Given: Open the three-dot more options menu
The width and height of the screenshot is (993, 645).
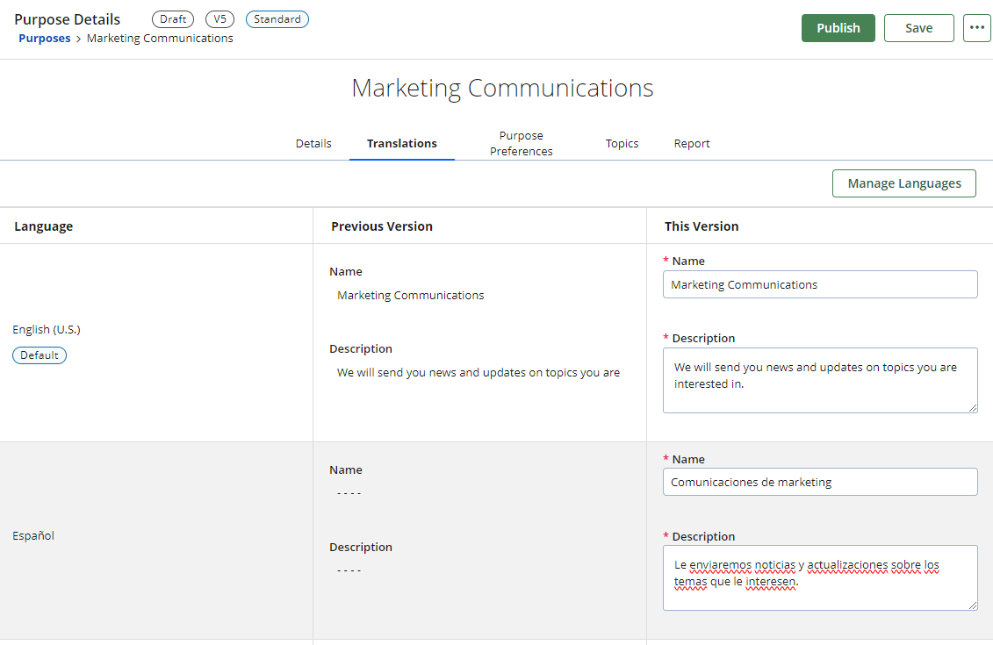Looking at the screenshot, I should tap(976, 28).
